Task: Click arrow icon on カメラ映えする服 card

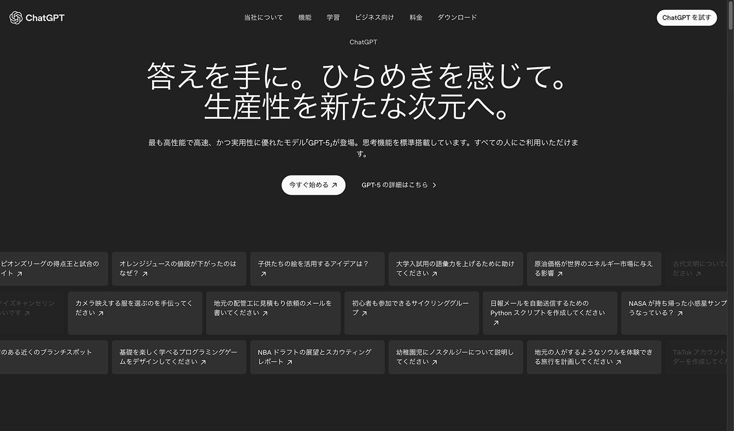Action: pos(101,314)
